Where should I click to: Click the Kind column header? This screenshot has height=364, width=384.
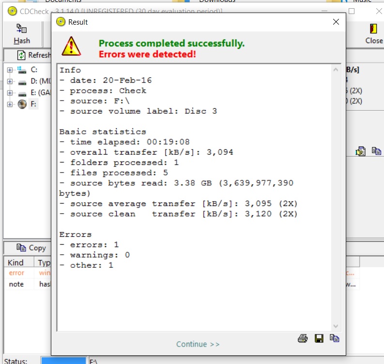pos(16,262)
